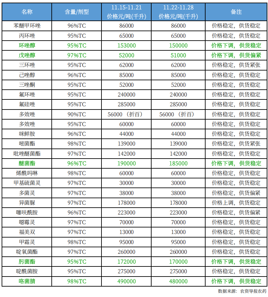Select the 价格上调，供货稳定 remark for 异菌脲
268x297 pixels.
236,203
